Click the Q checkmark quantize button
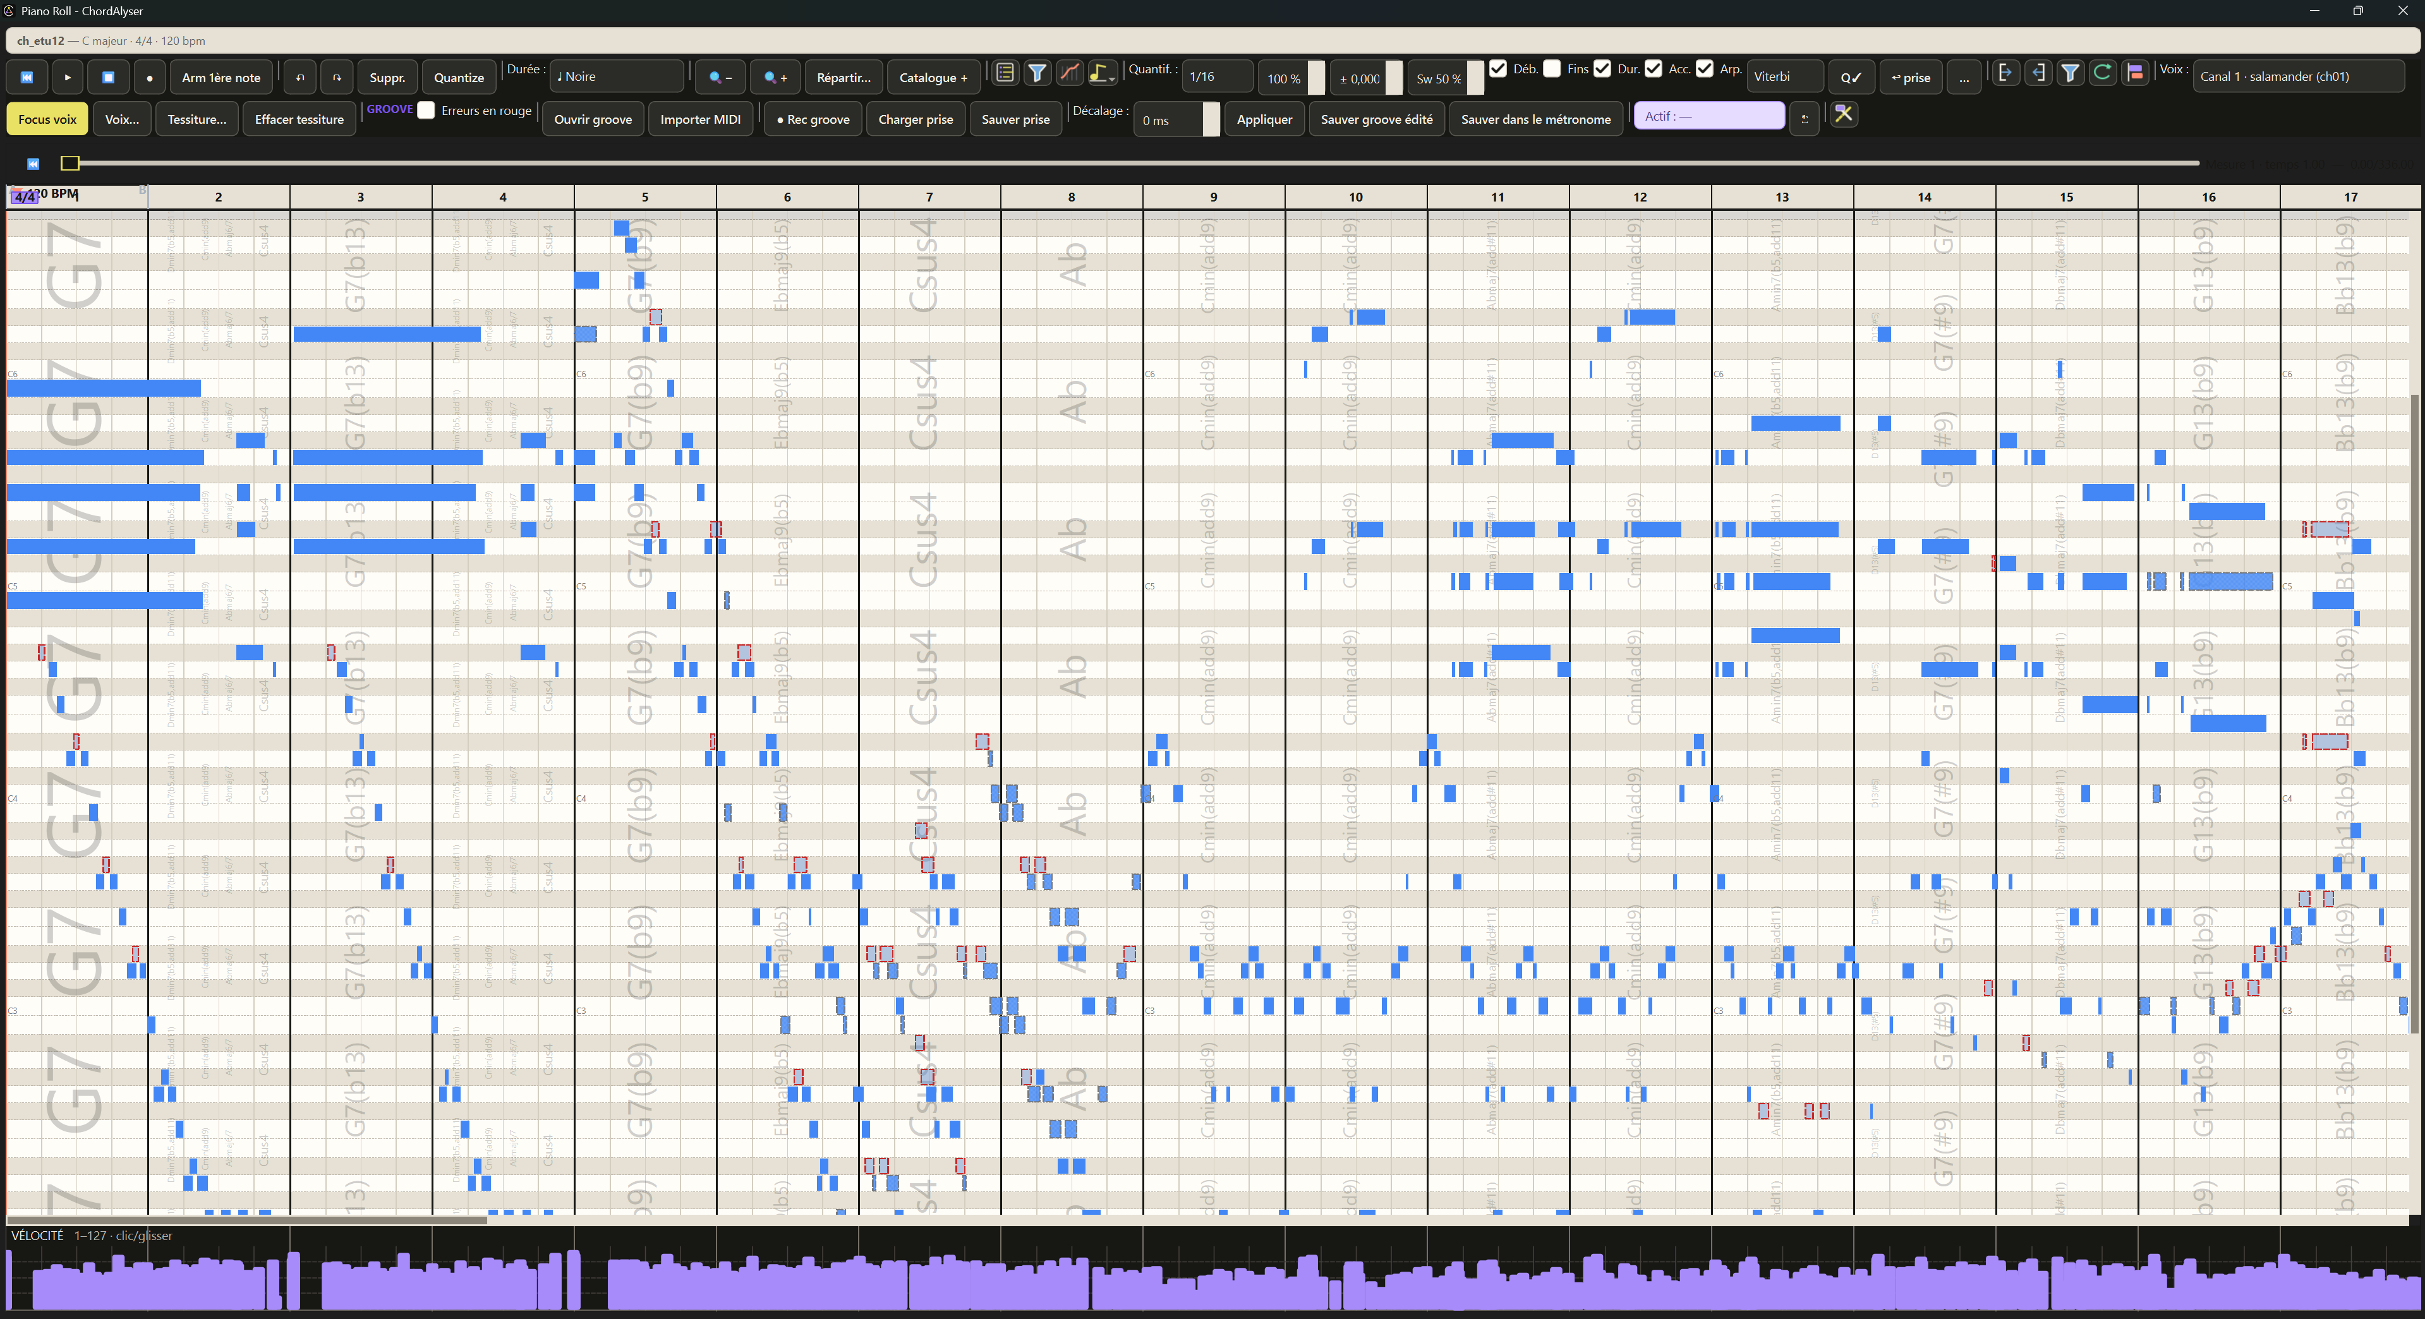Image resolution: width=2425 pixels, height=1319 pixels. coord(1851,77)
